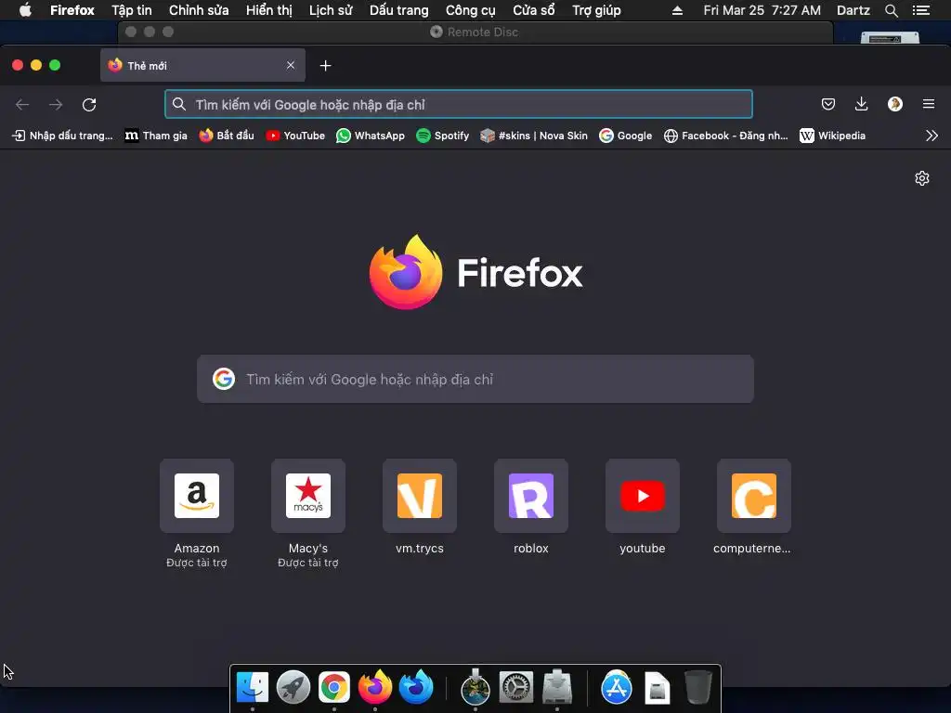Open the Tập tin menu
The height and width of the screenshot is (713, 951).
(x=132, y=10)
